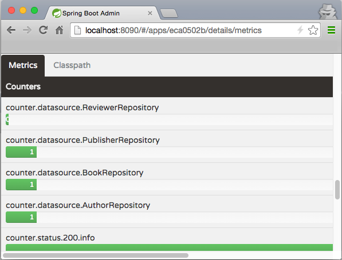This screenshot has height=260, width=342.
Task: Reload the page with the refresh icon
Action: click(43, 30)
